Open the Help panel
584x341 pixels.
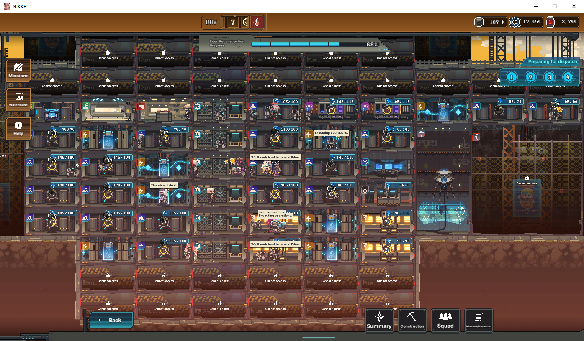coord(18,128)
